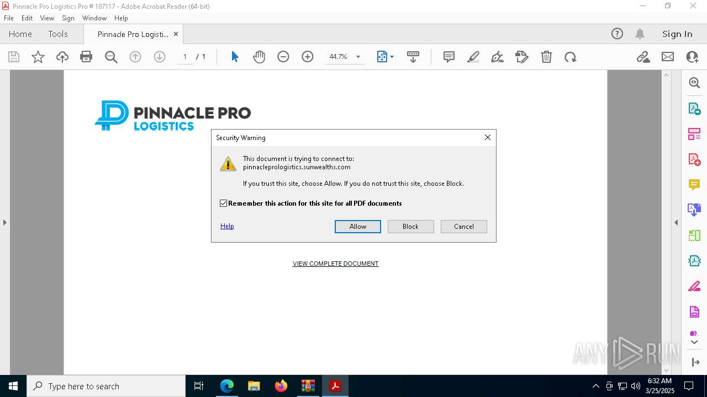Delete with the trash icon
The width and height of the screenshot is (707, 397).
546,57
